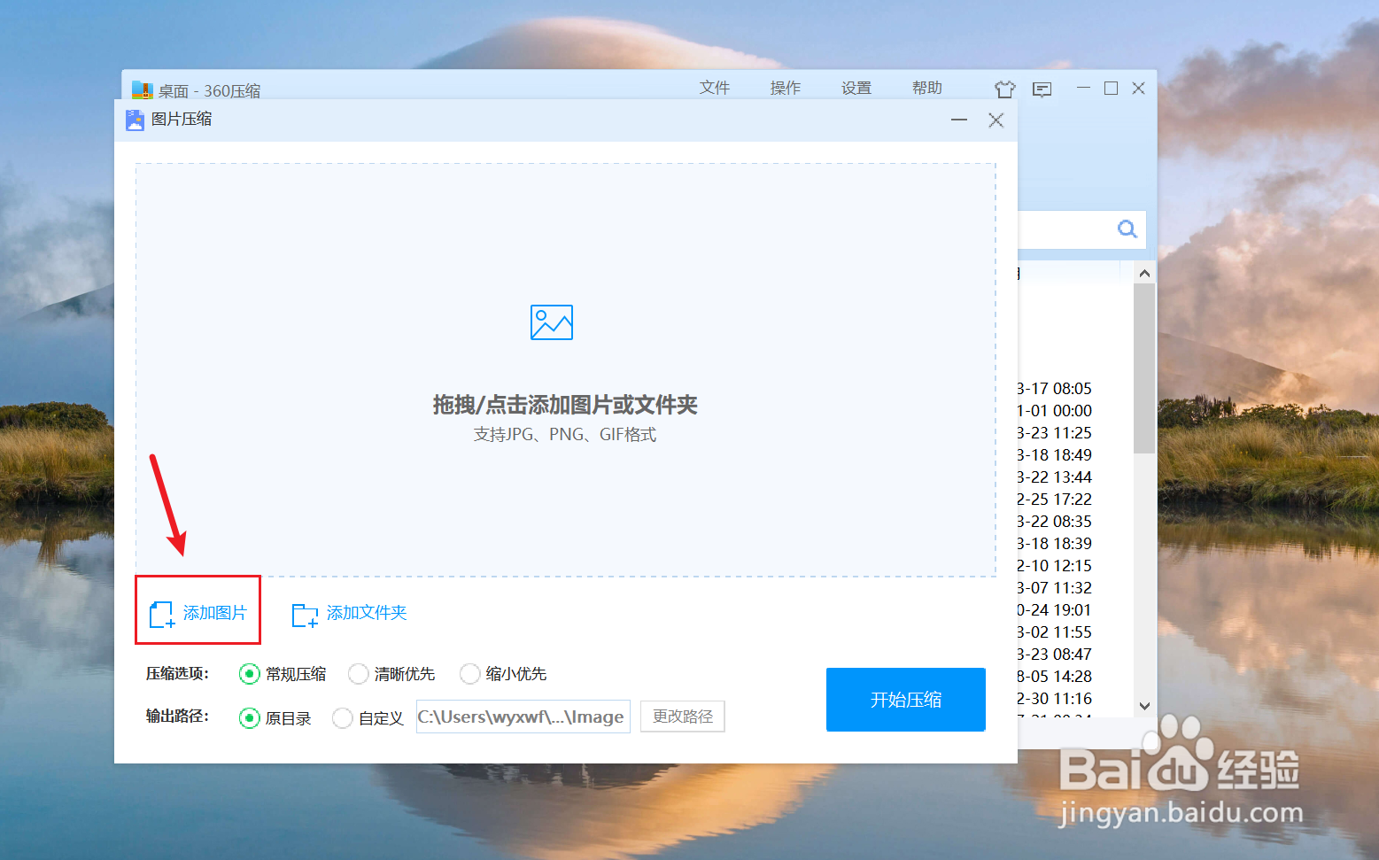Screen dimensions: 1379x860
Task: Select the 缩小优先 size priority option
Action: click(x=469, y=674)
